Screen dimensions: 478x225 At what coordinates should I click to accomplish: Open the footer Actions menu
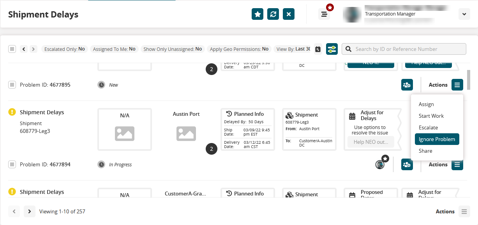coord(464,211)
